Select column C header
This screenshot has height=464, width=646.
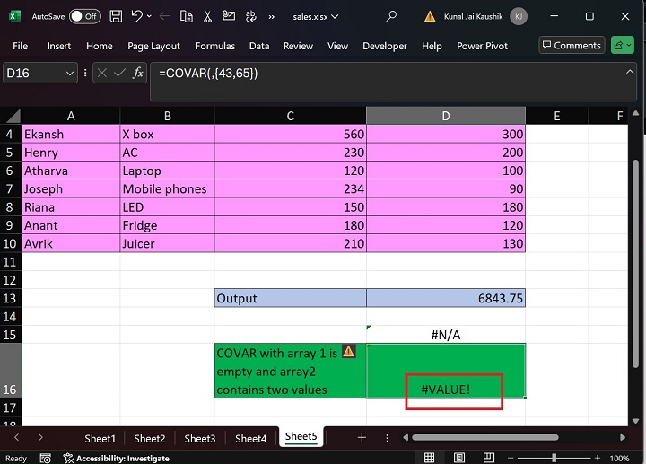click(291, 116)
